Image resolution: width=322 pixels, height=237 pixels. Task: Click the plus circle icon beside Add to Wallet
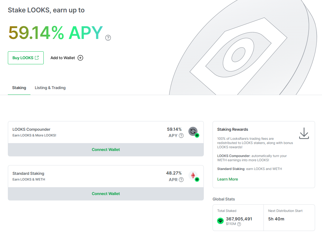coord(80,58)
